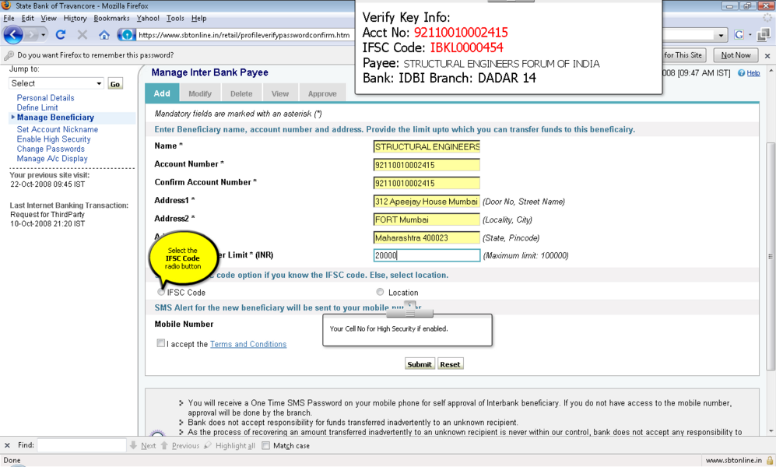Viewport: 776px width, 467px height.
Task: Switch to the Modify tab
Action: [x=200, y=93]
